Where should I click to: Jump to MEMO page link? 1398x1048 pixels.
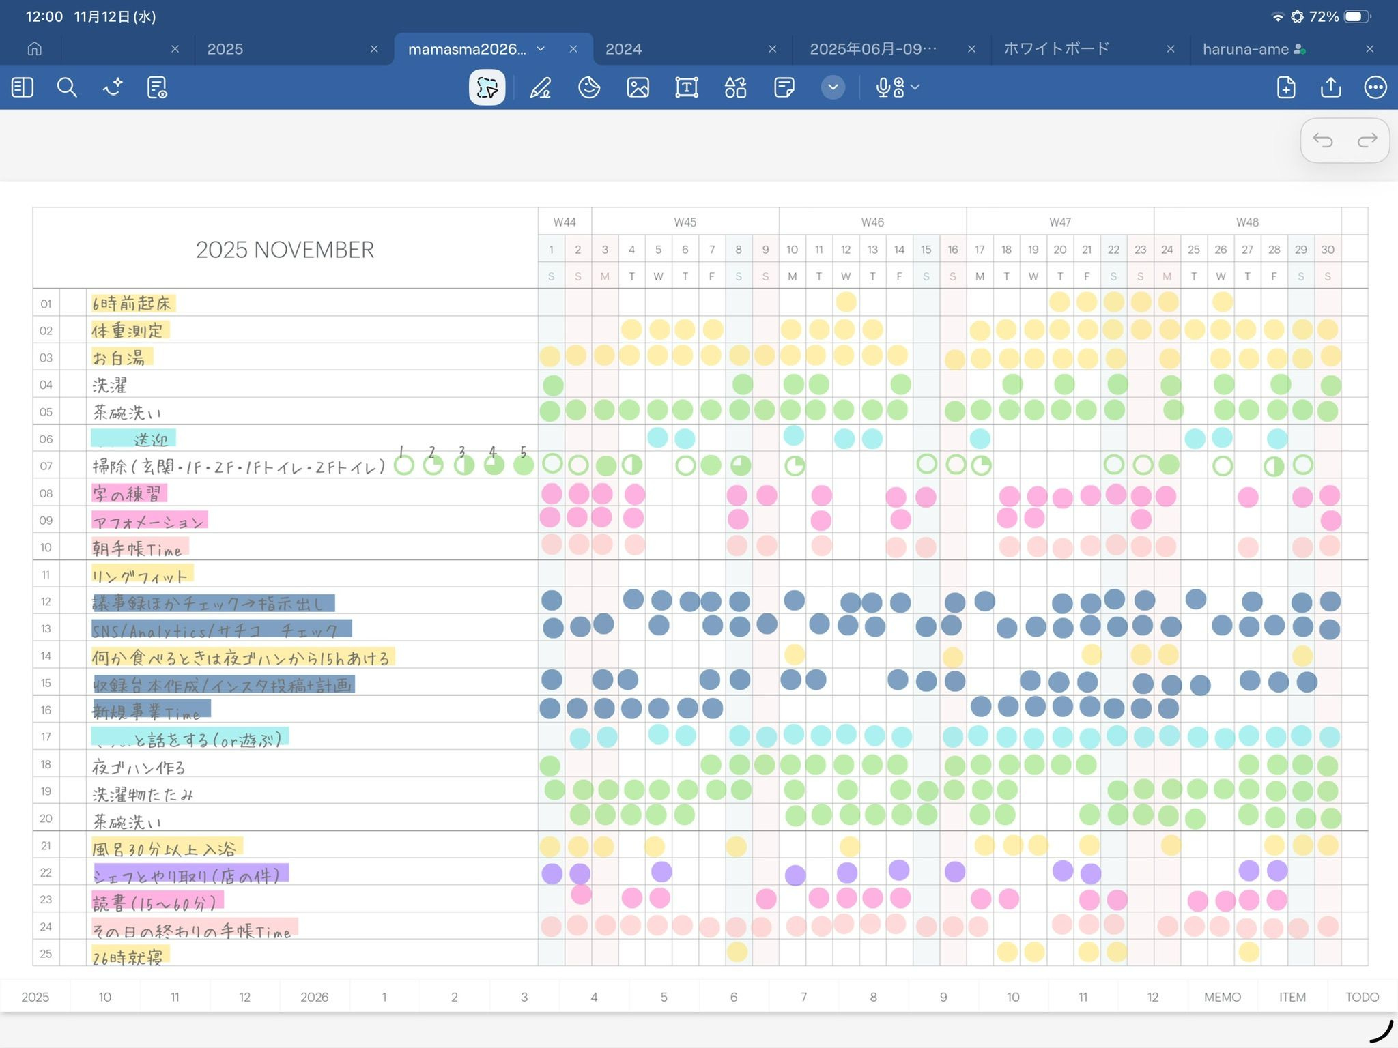tap(1222, 997)
